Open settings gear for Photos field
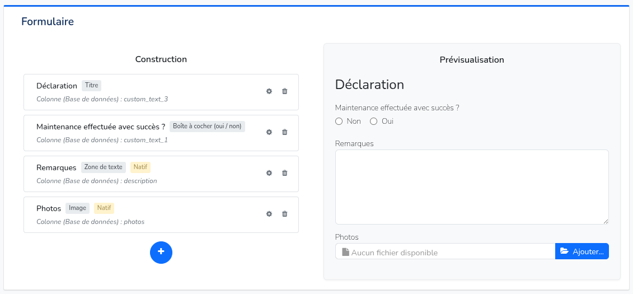Image resolution: width=633 pixels, height=294 pixels. [x=269, y=213]
